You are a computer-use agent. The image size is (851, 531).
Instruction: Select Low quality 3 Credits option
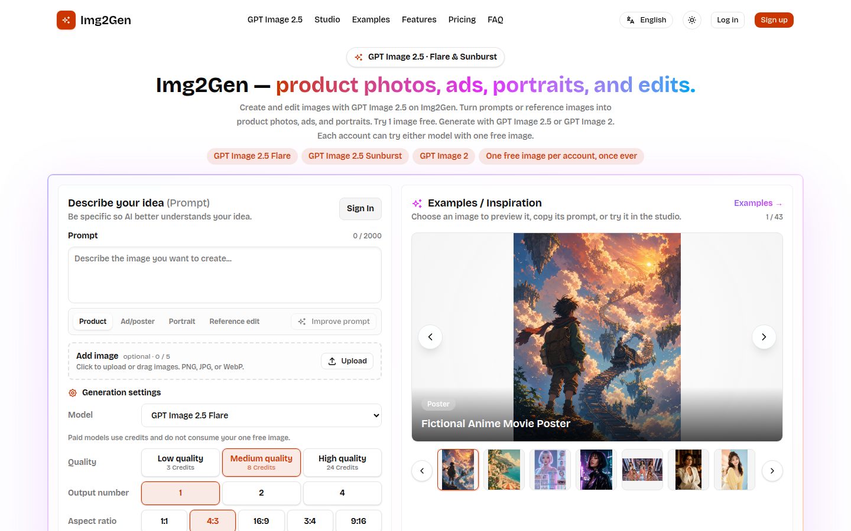pos(180,463)
